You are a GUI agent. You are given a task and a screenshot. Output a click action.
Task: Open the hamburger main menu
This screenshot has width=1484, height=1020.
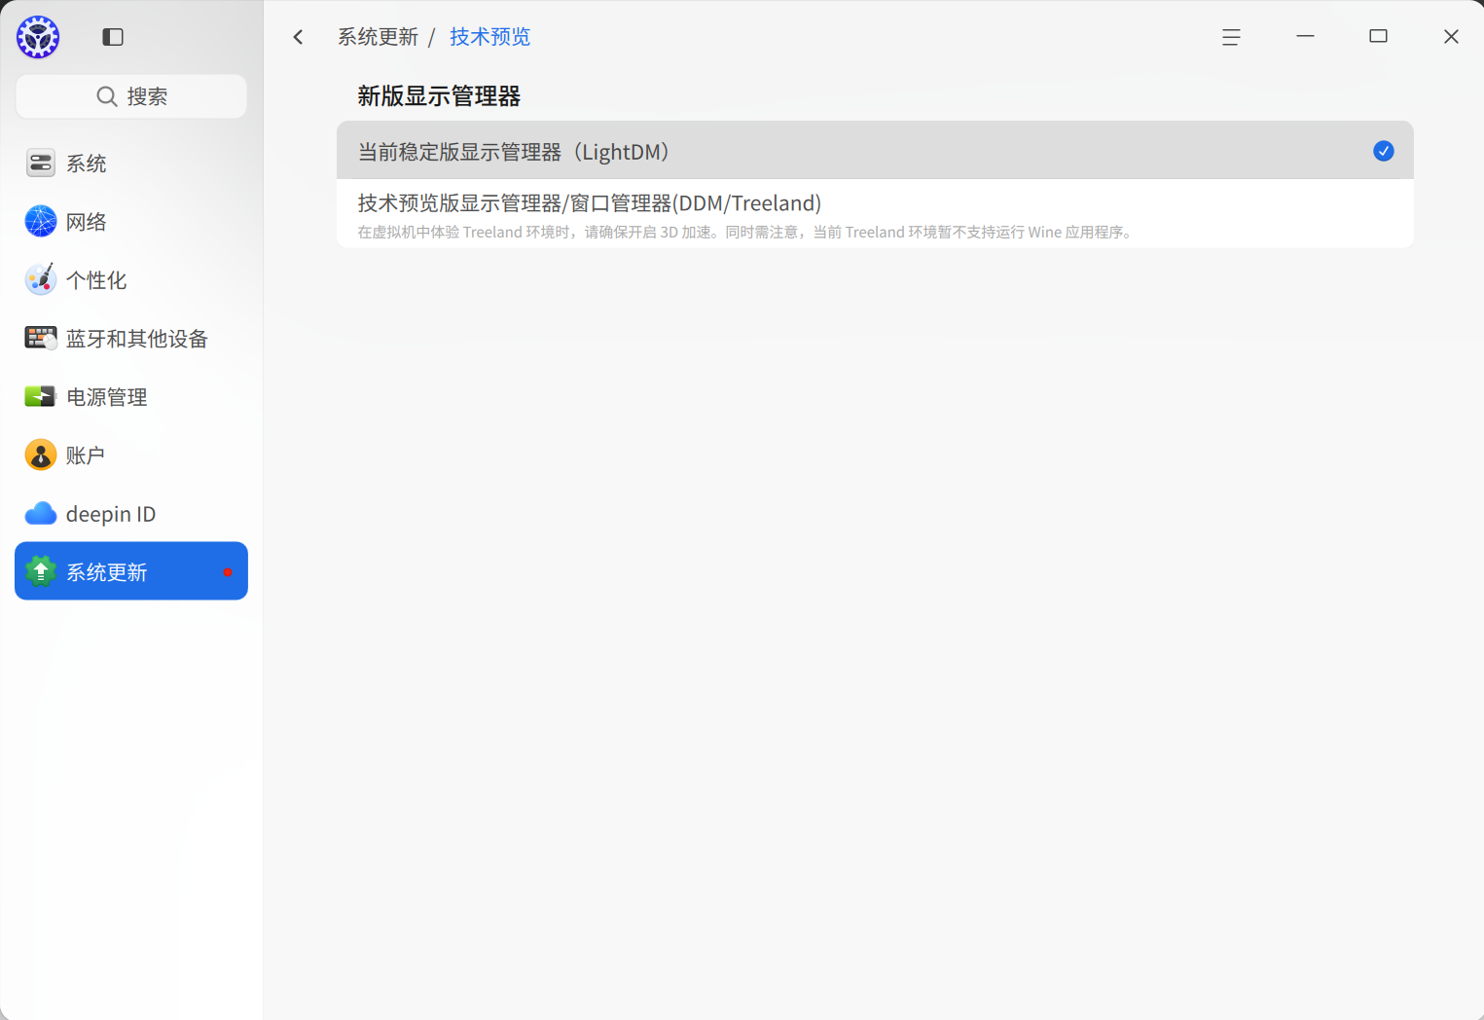point(1231,37)
